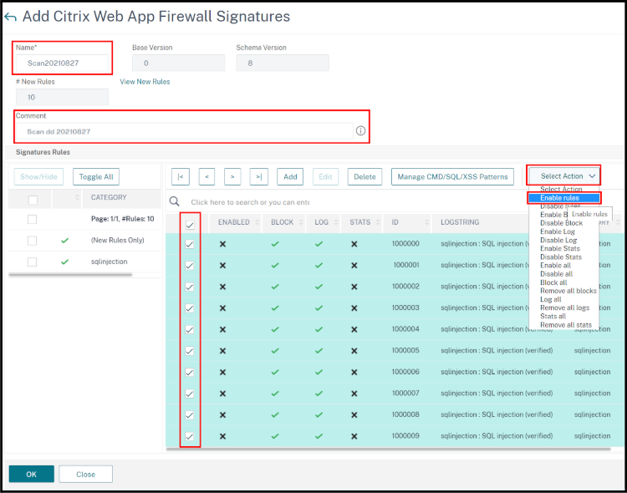
Task: Go to next page of rules
Action: [x=232, y=177]
